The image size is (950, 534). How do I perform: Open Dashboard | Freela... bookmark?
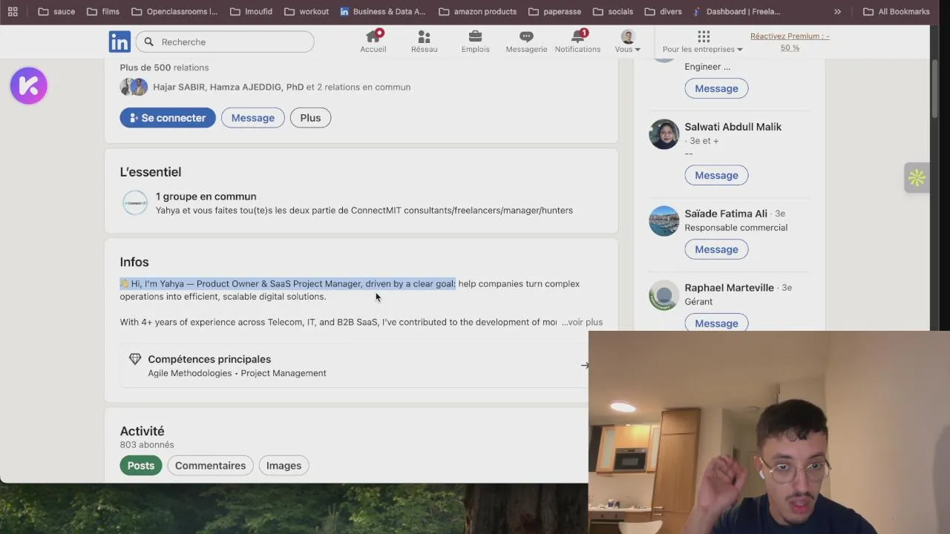point(736,12)
